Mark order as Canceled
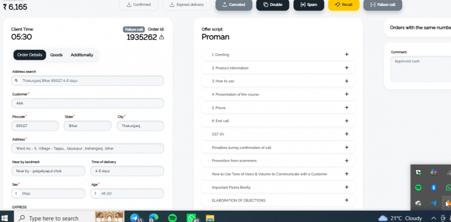This screenshot has width=451, height=222. (x=234, y=5)
